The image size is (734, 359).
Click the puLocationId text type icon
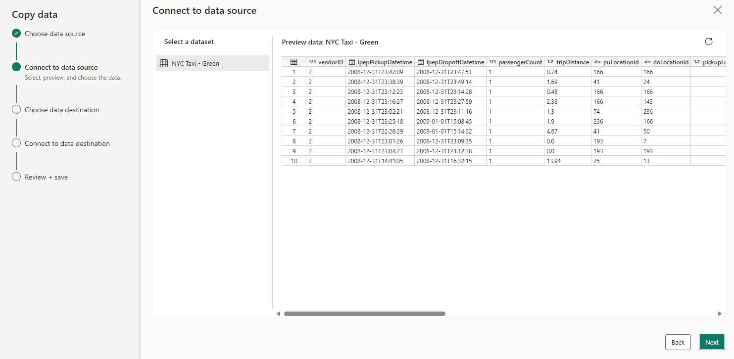point(597,62)
